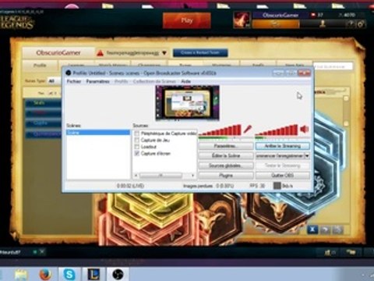Image resolution: width=374 pixels, height=281 pixels.
Task: Select the Seals rune category
Action: point(43,103)
